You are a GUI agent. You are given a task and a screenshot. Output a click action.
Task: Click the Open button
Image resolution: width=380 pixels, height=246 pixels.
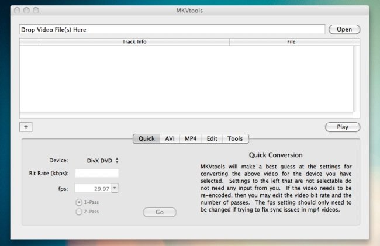[x=344, y=30]
